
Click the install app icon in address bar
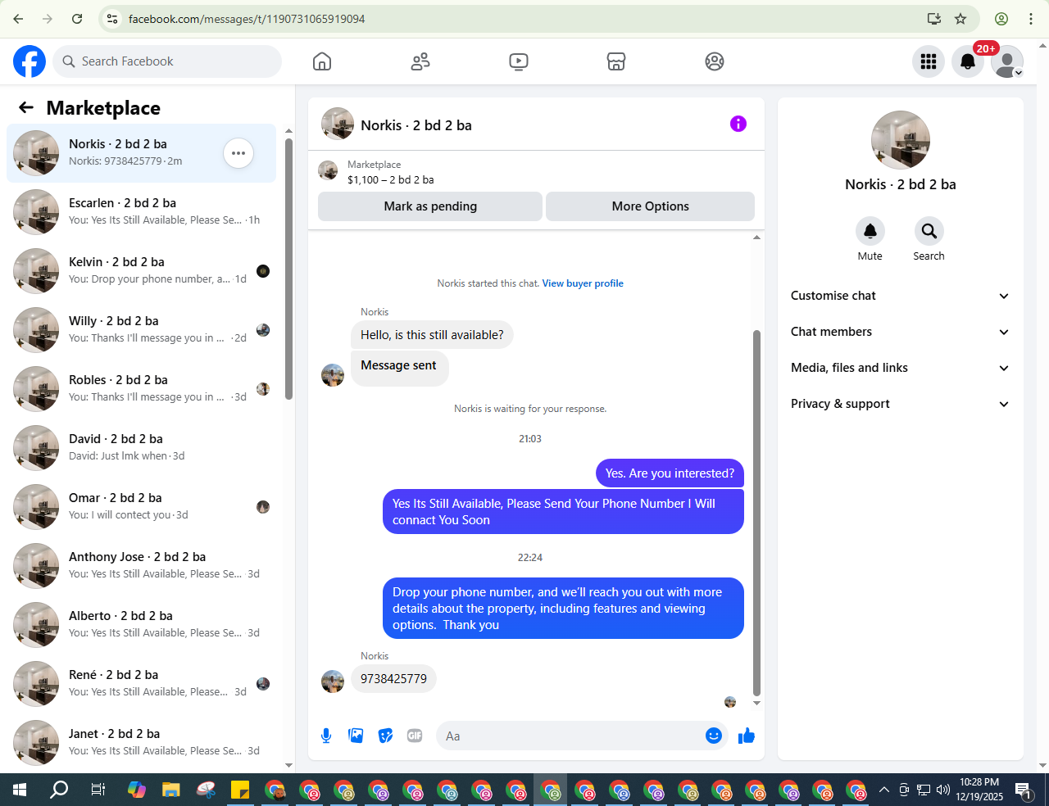934,19
